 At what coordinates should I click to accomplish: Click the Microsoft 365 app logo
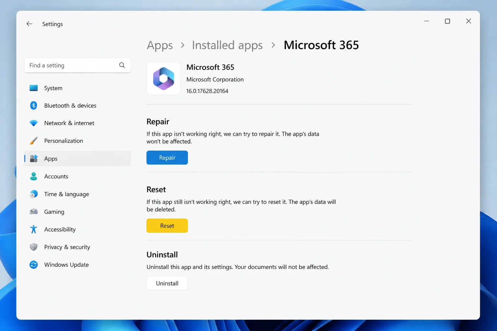[x=164, y=79]
